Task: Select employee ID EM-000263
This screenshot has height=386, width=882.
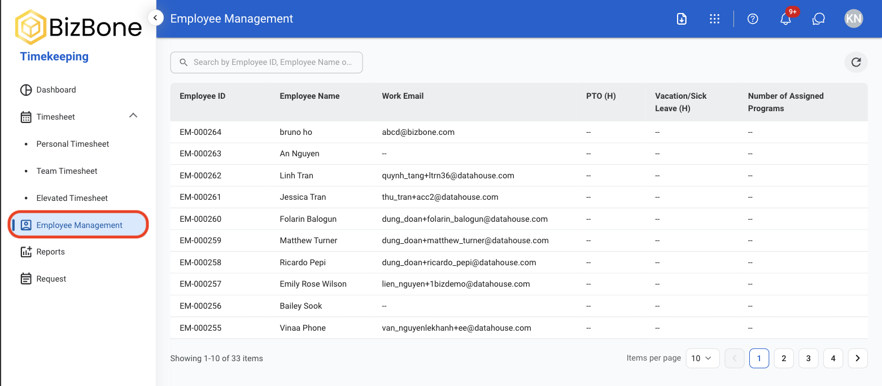Action: (200, 153)
